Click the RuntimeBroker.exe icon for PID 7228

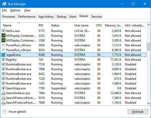(4, 79)
